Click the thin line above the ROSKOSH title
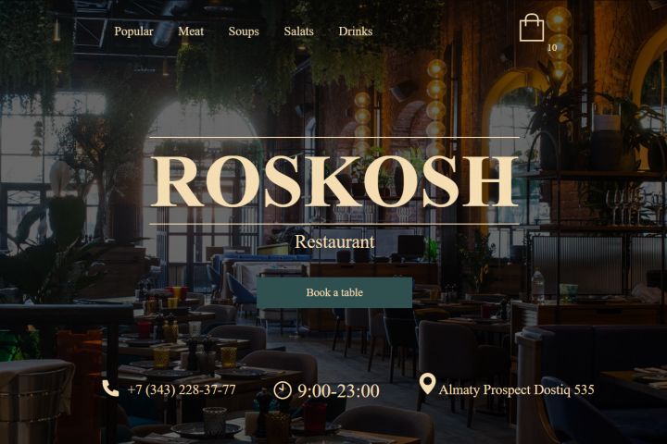The image size is (667, 444). click(334, 137)
